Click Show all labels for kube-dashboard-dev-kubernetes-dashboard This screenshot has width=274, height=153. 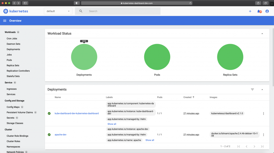point(112,124)
